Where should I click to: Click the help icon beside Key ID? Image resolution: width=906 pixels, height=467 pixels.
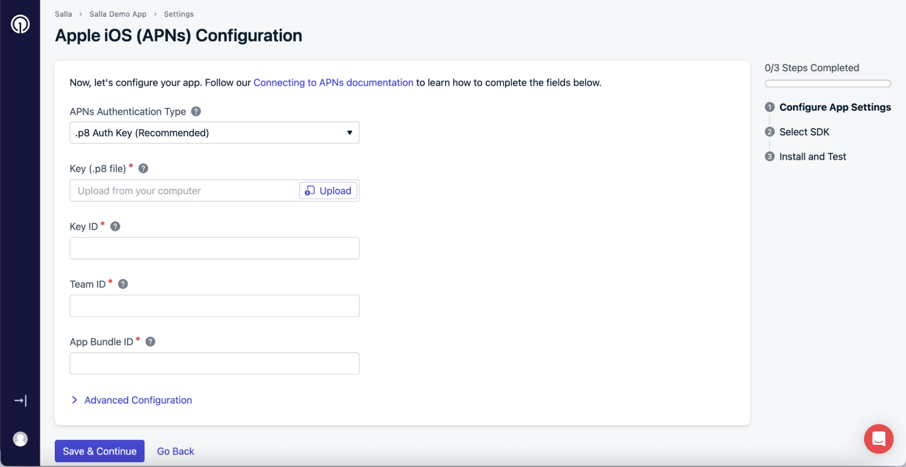click(115, 226)
